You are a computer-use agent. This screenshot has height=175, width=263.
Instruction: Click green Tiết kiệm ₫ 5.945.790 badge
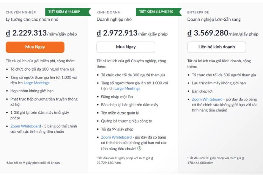(x=159, y=12)
